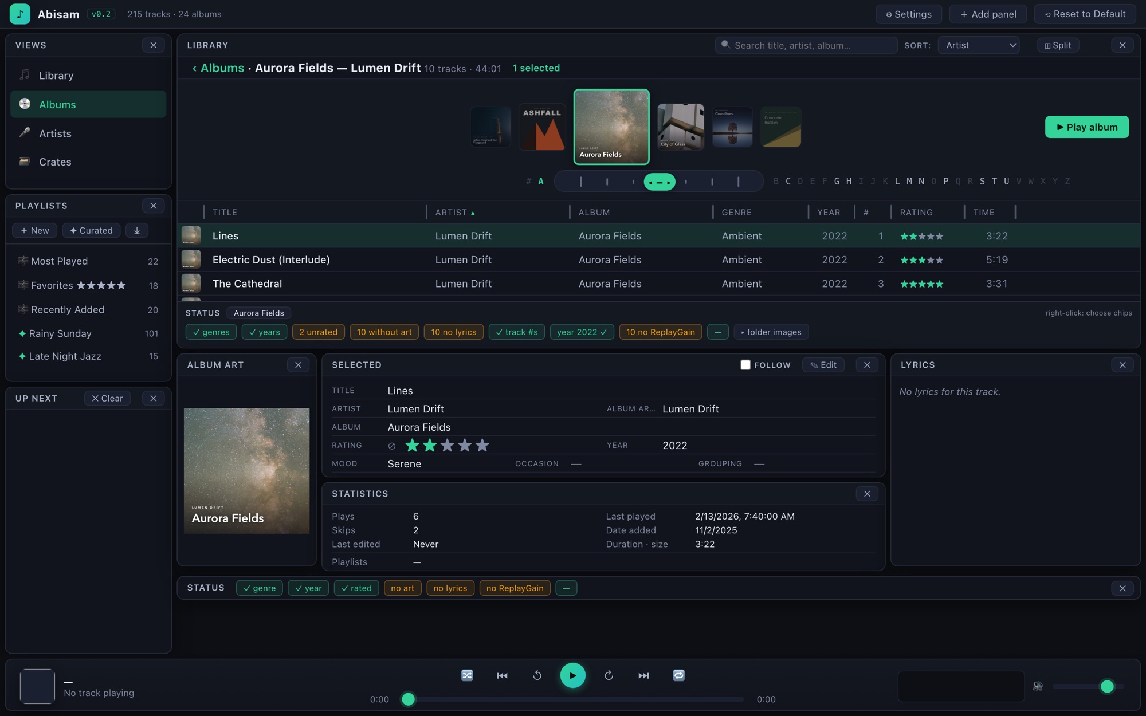The height and width of the screenshot is (716, 1146).
Task: Set rating to four stars in Selected panel
Action: [x=465, y=445]
